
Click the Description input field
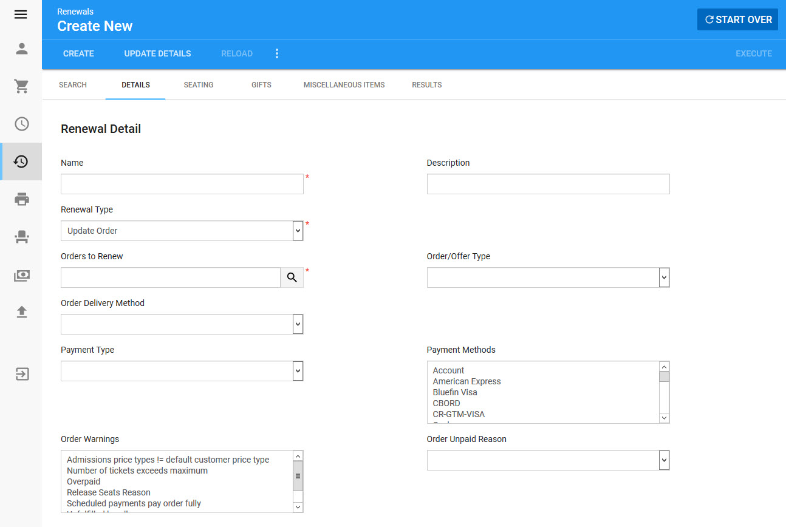(x=548, y=184)
